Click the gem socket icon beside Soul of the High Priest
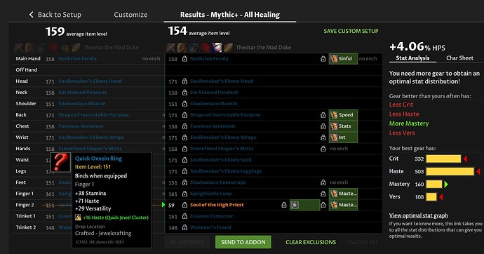The image size is (484, 254). click(295, 205)
